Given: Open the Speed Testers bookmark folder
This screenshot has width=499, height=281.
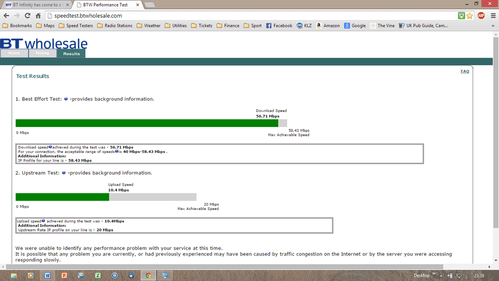Looking at the screenshot, I should (x=76, y=26).
